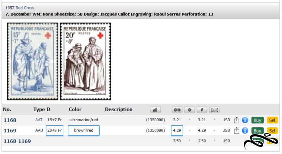Open the 1168-1169 set entry

[x=17, y=141]
